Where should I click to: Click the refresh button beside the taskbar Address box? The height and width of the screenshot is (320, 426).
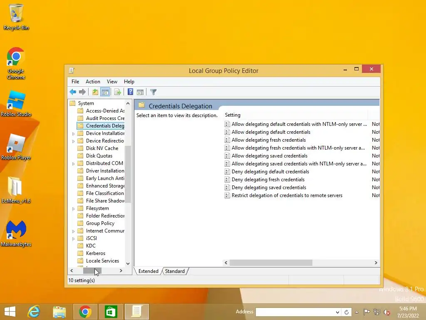(x=347, y=312)
